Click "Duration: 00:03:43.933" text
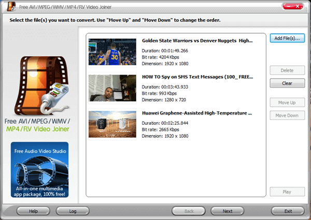 click(x=165, y=87)
